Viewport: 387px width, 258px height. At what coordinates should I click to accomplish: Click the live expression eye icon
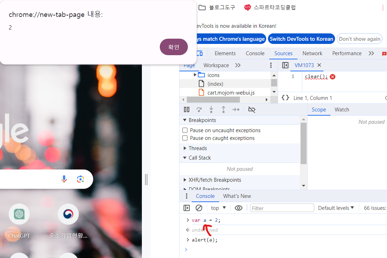pos(238,208)
